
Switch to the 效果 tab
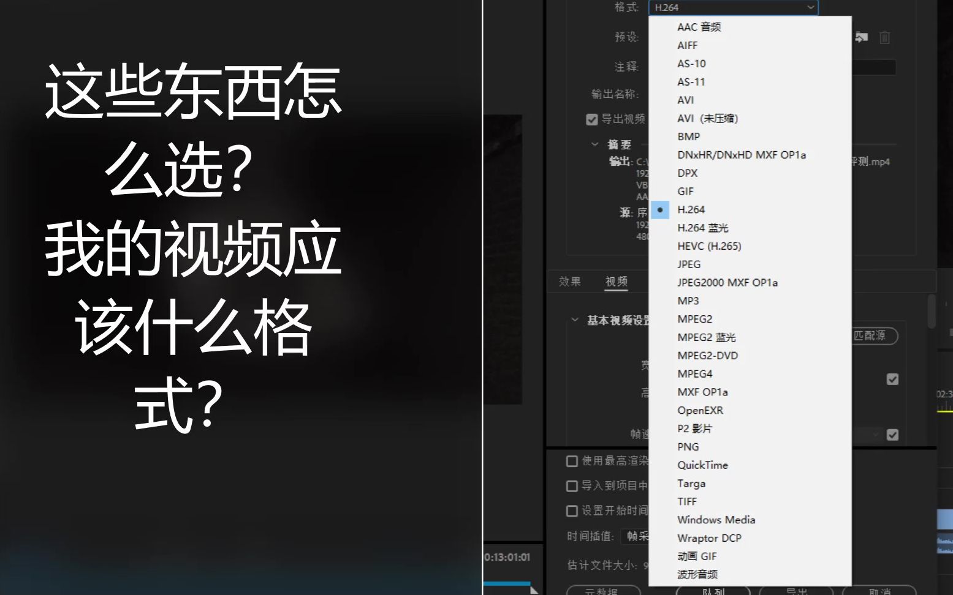click(x=570, y=282)
